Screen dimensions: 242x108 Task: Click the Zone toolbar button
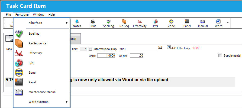click(x=171, y=24)
